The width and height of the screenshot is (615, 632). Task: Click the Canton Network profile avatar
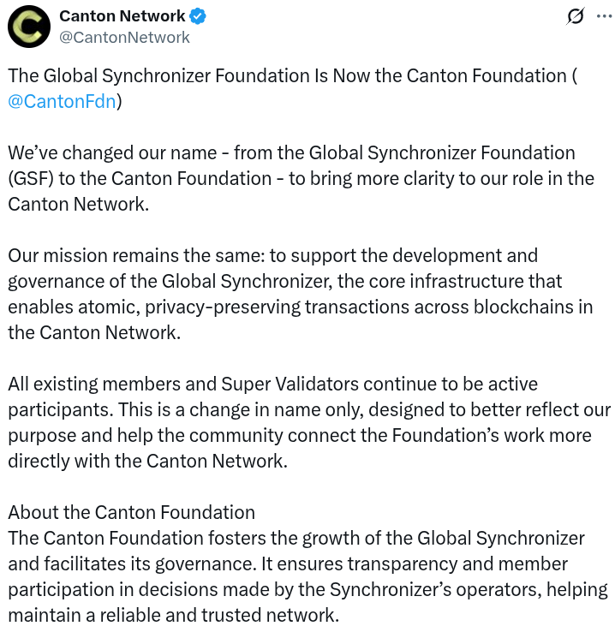tap(29, 26)
